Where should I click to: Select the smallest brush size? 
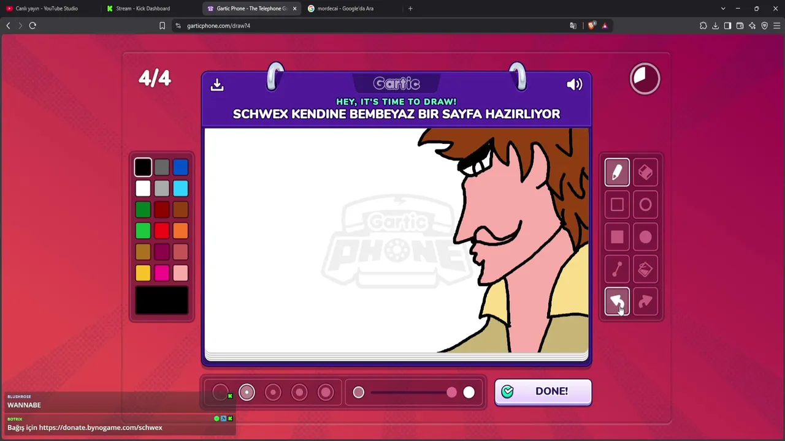(220, 393)
